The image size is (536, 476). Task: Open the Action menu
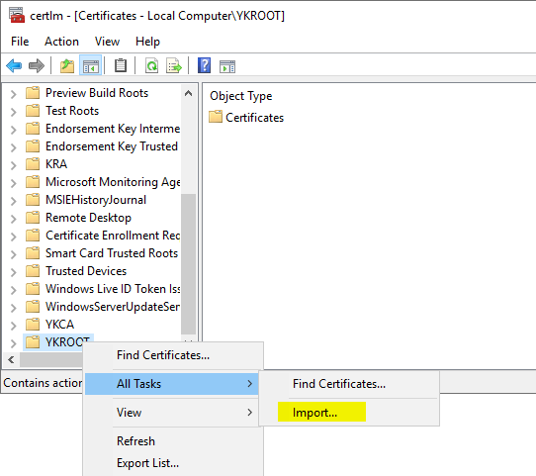click(x=61, y=42)
